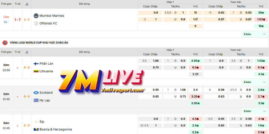
Task: Pick full-match 1×2 odds 29 for Mumbai Marines
Action: 261,12
